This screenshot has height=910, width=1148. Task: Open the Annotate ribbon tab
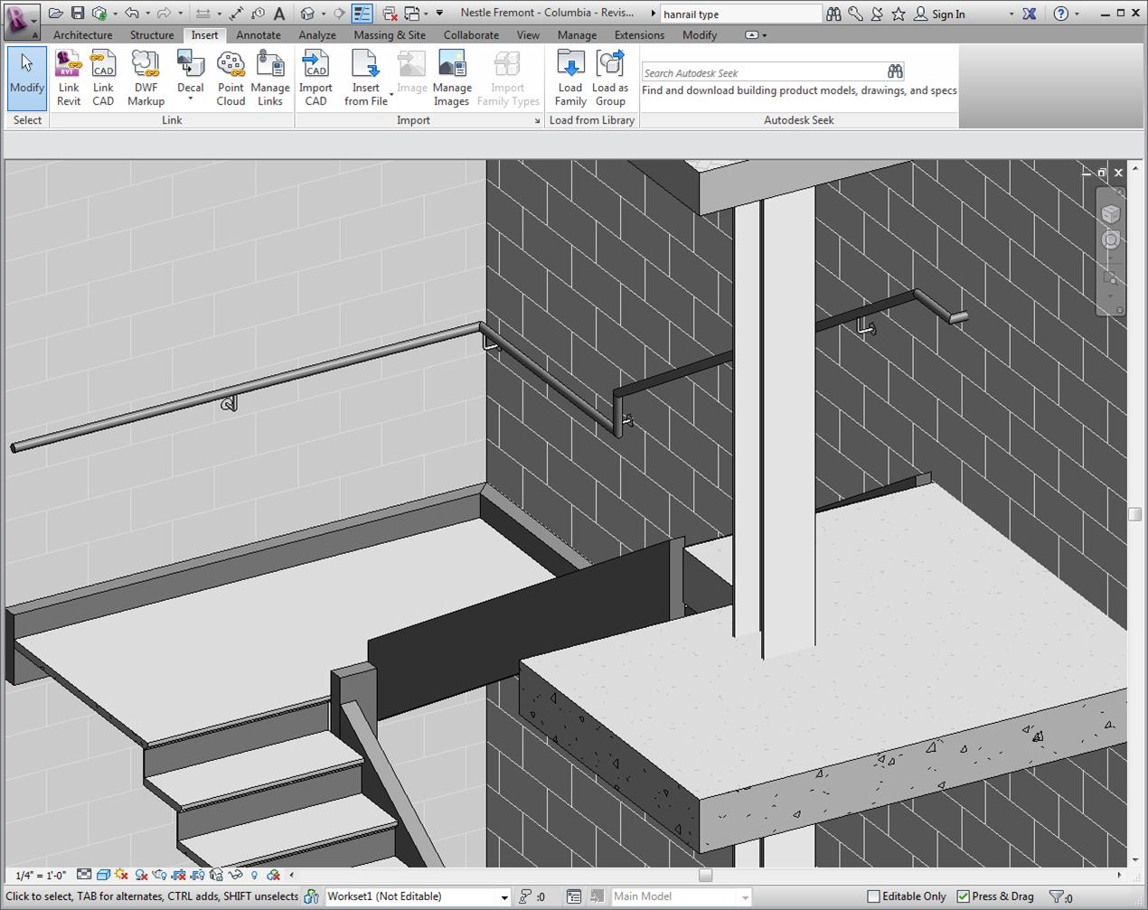[259, 35]
